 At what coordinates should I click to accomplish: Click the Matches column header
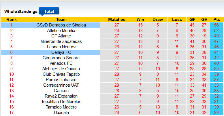pyautogui.click(x=117, y=20)
